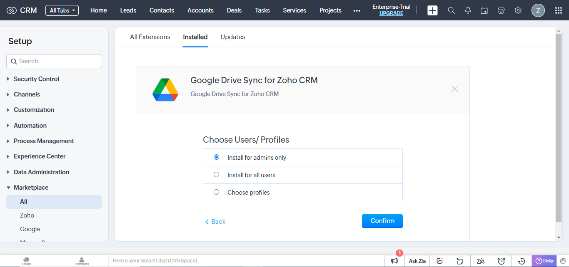Close the Google Drive Sync panel with X
Image resolution: width=569 pixels, height=267 pixels.
pyautogui.click(x=454, y=89)
